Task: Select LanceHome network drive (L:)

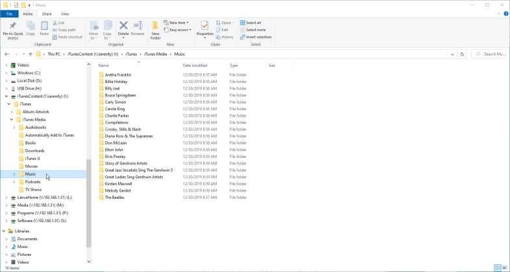Action: point(45,198)
